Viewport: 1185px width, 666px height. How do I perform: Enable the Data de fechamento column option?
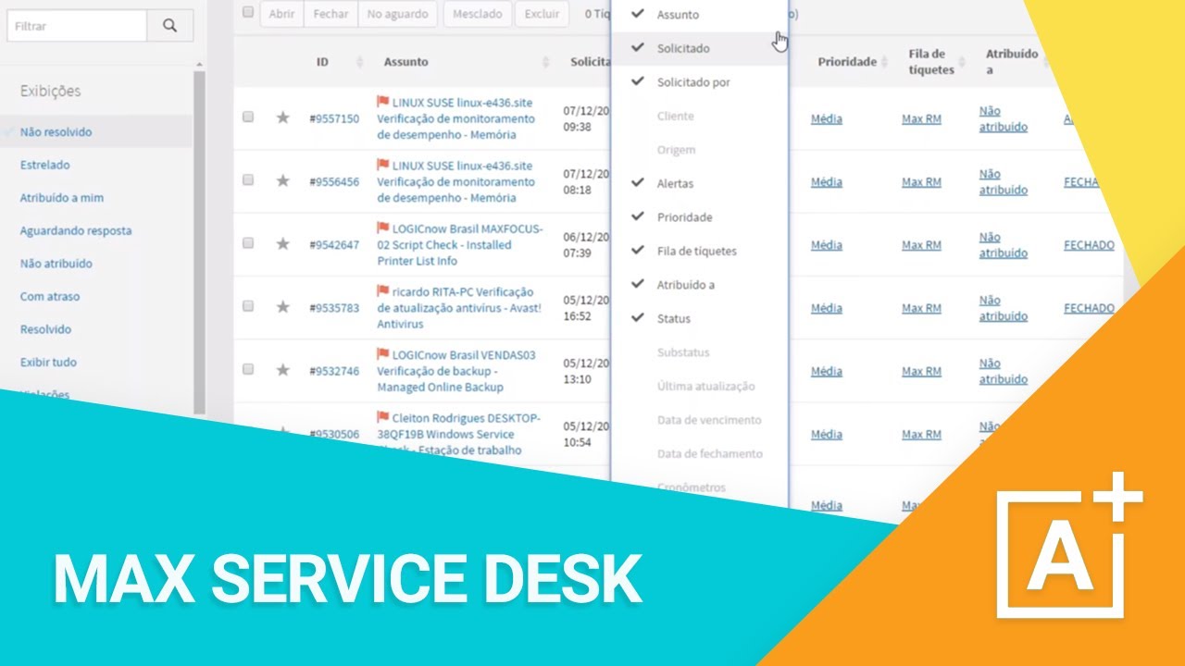coord(700,453)
